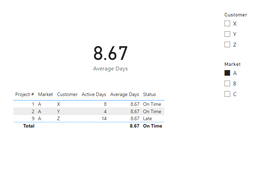Tick the Market C checkbox
The image size is (270, 171).
[227, 94]
